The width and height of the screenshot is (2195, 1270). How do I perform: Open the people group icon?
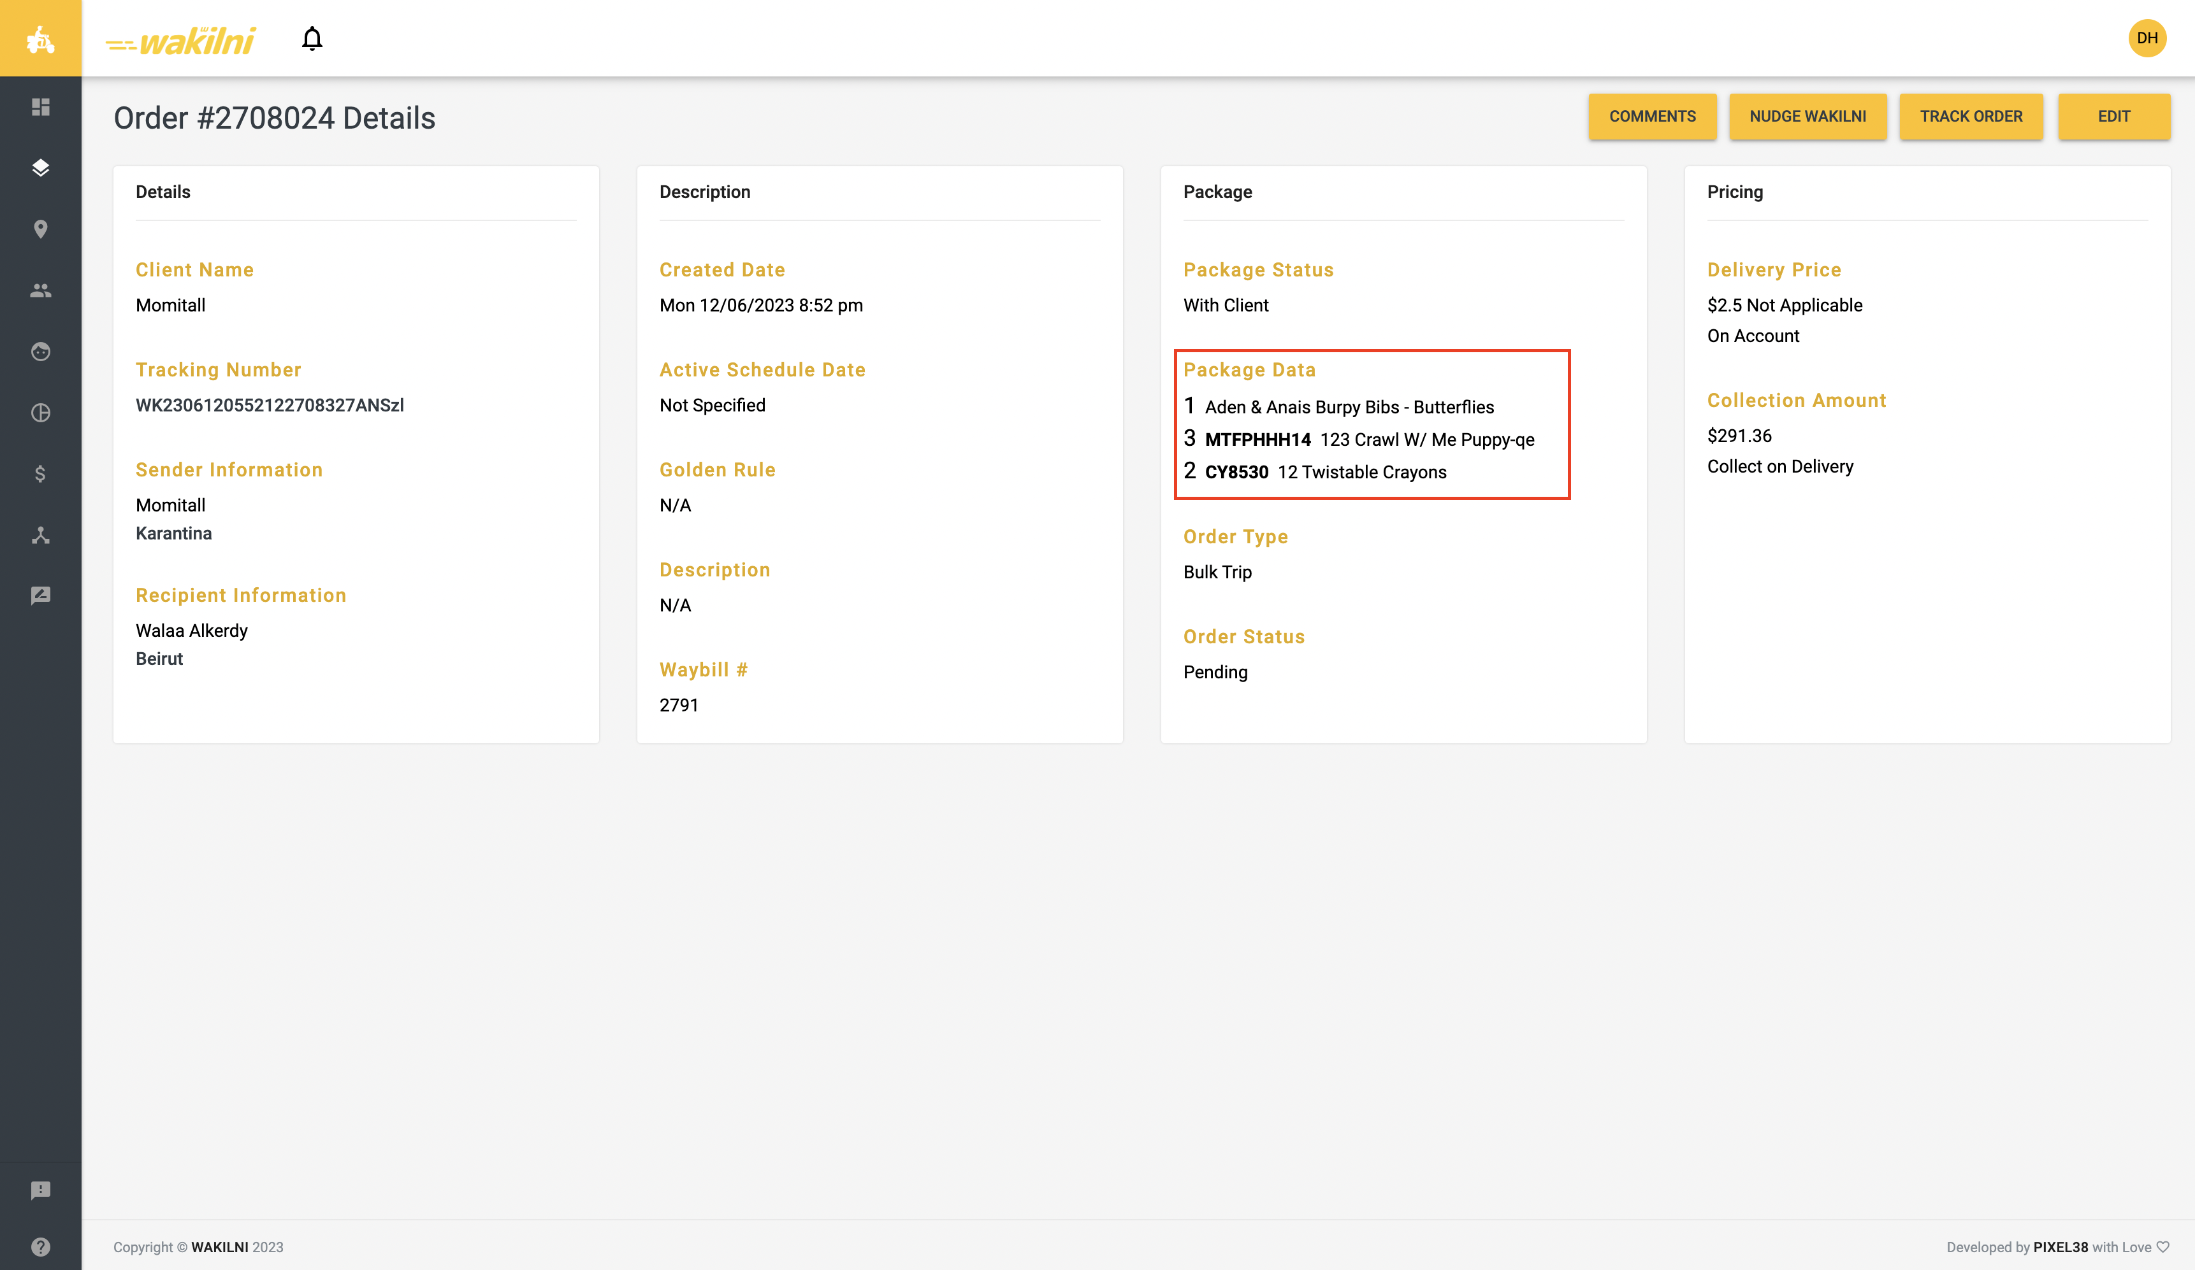(x=40, y=290)
